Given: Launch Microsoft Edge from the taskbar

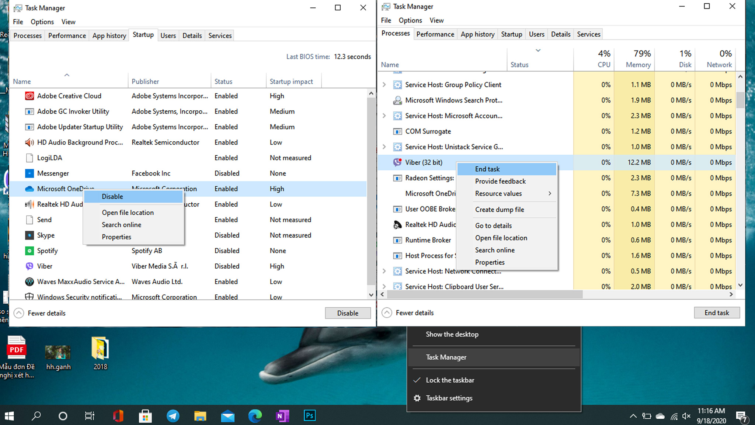Looking at the screenshot, I should tap(255, 416).
